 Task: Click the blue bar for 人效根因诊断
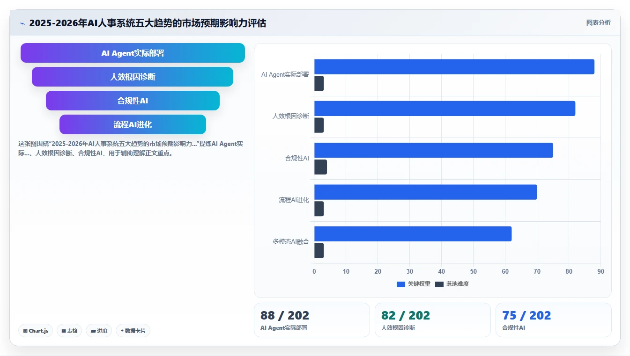(x=445, y=109)
